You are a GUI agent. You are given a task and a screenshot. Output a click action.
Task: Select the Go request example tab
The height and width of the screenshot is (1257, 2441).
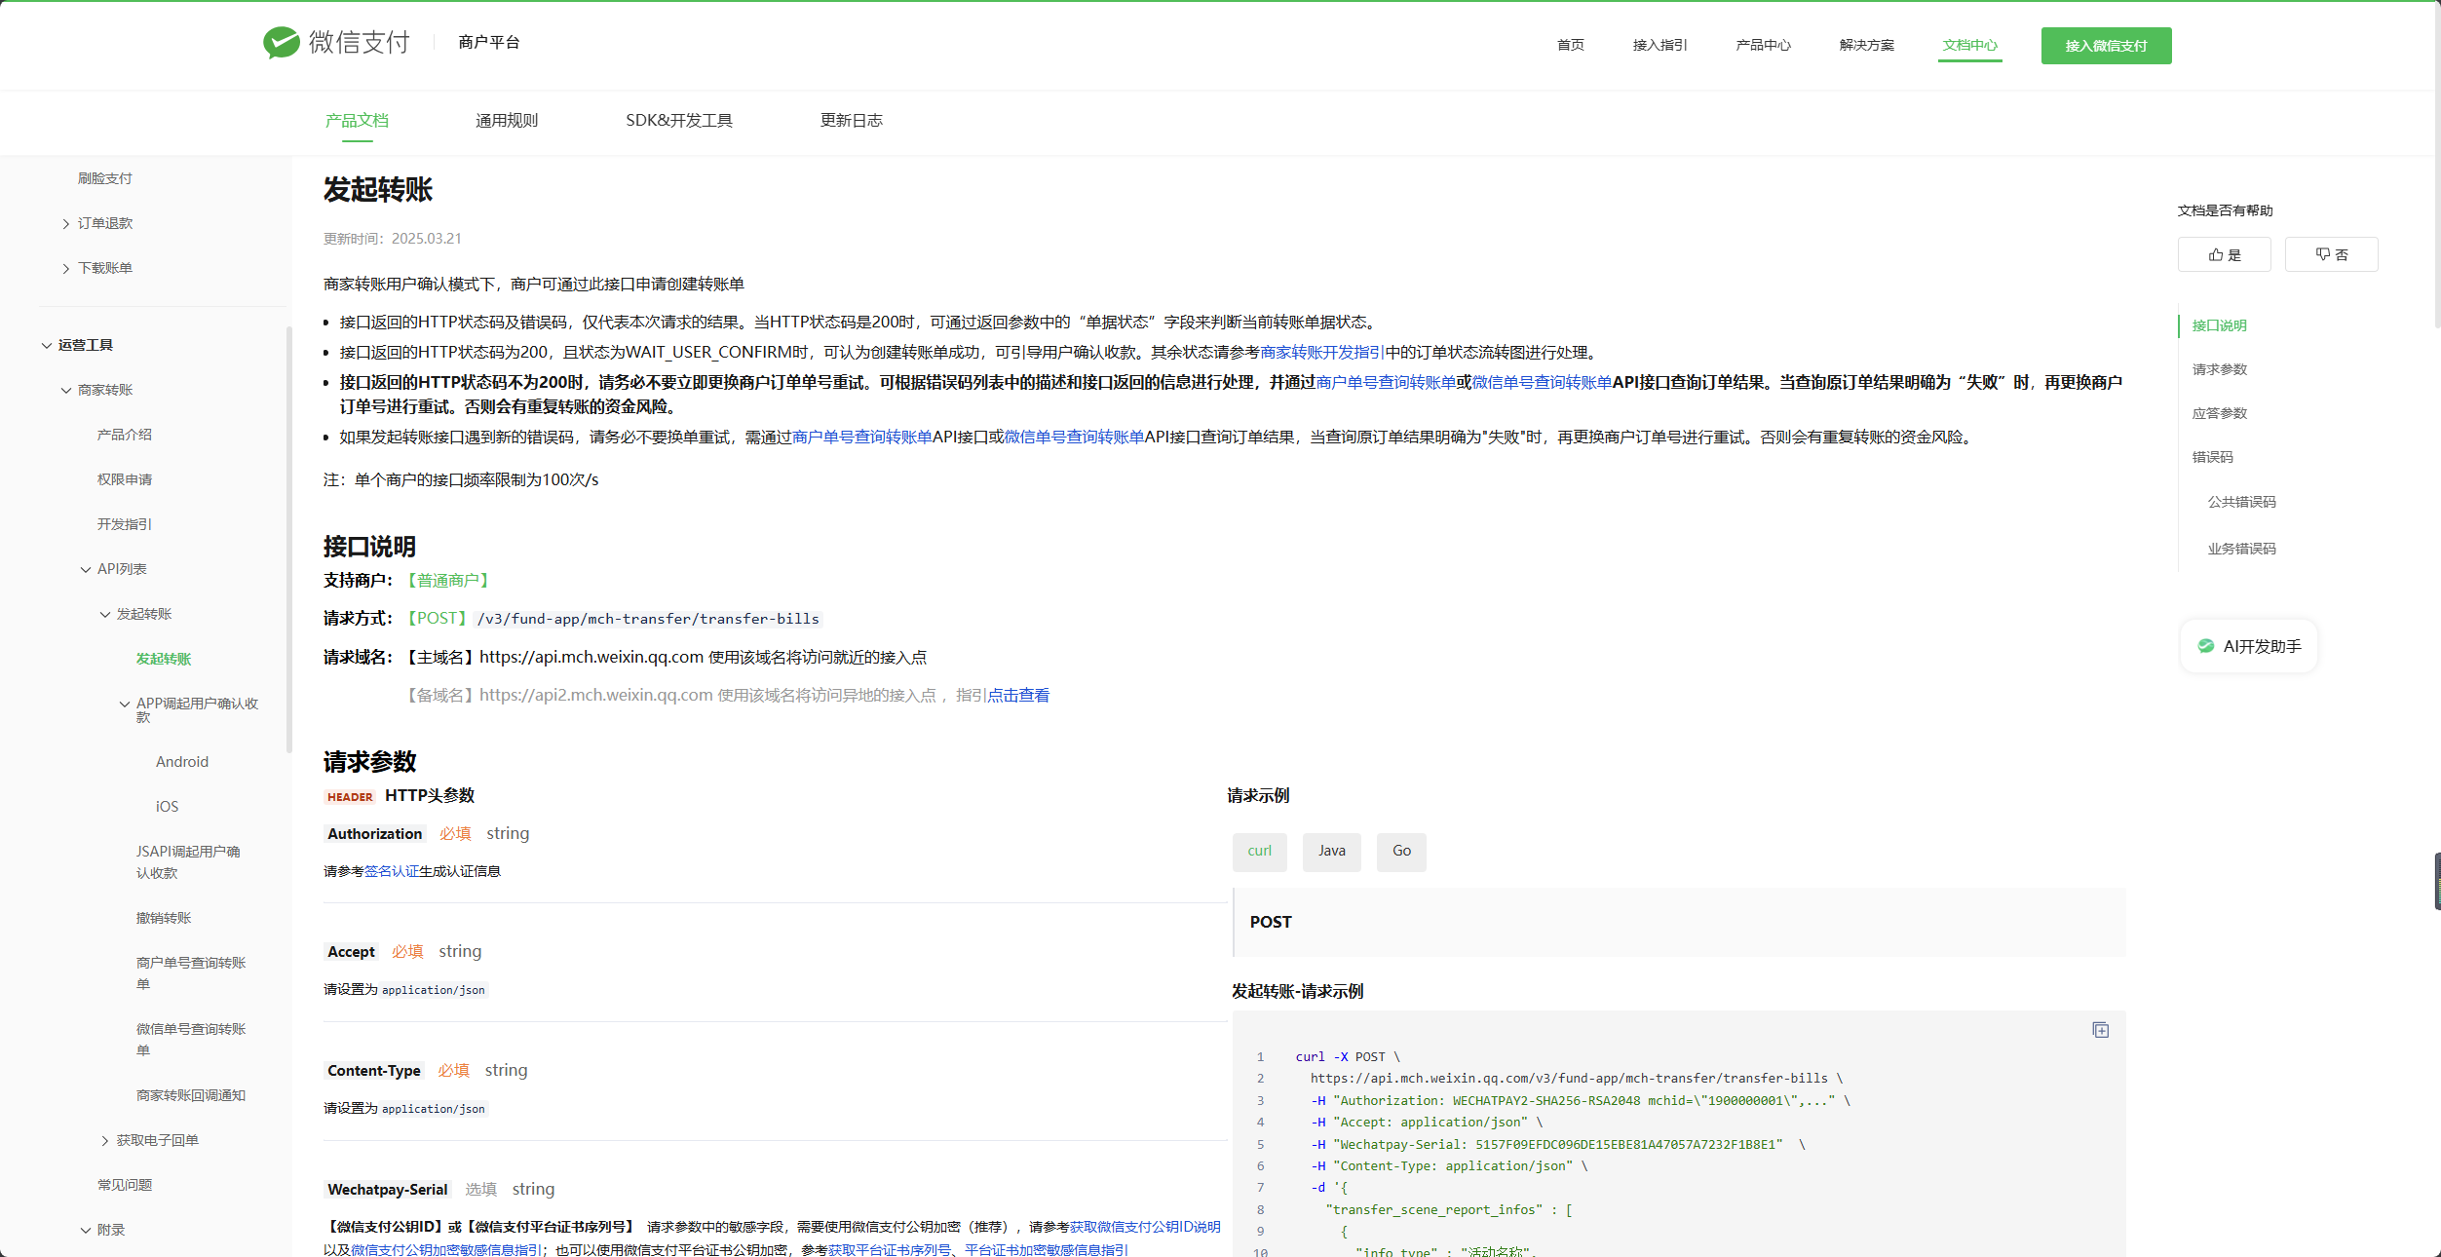point(1400,852)
